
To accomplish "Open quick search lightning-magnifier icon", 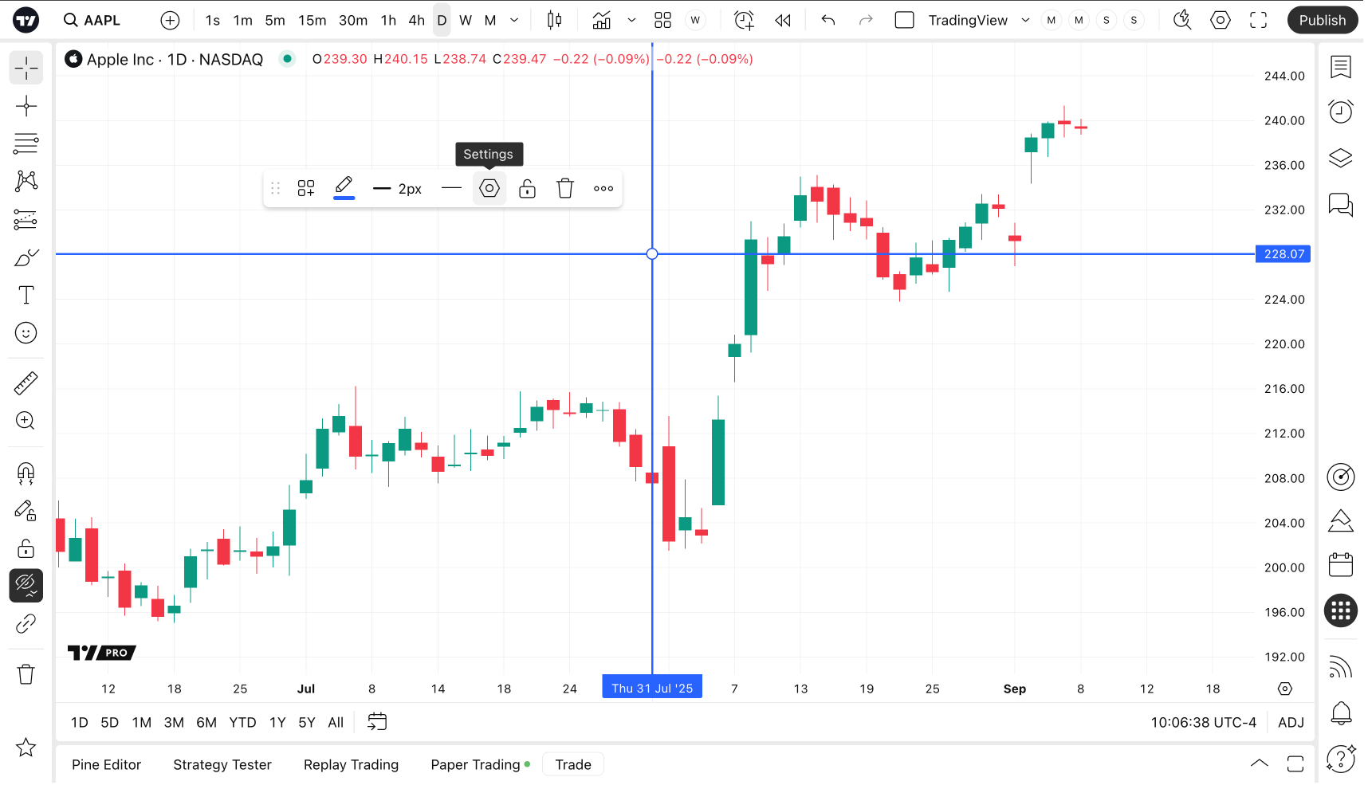I will click(x=1182, y=21).
